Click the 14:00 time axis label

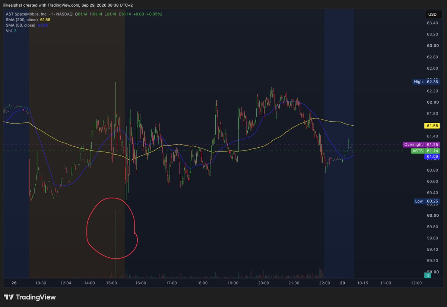point(89,283)
